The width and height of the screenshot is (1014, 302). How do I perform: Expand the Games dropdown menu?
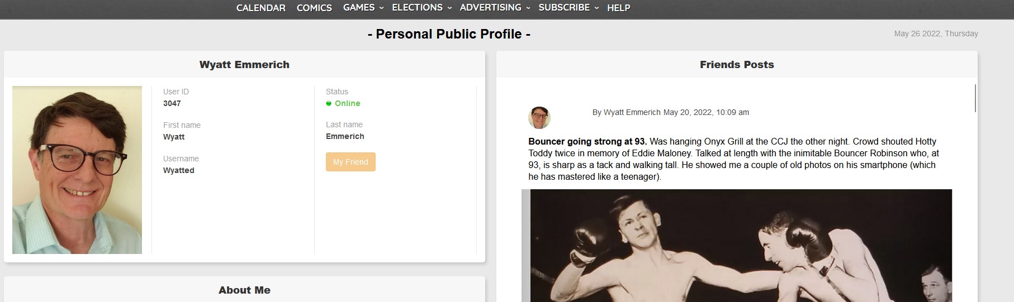(363, 8)
